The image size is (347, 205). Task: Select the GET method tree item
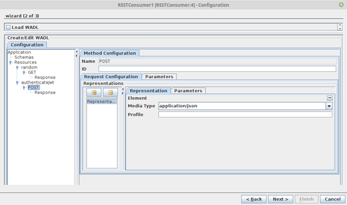(x=32, y=72)
